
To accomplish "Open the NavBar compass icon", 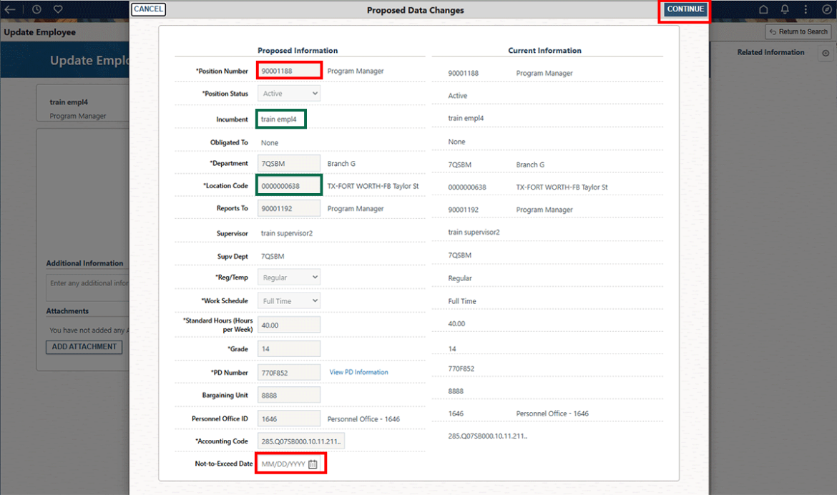I will pos(828,9).
